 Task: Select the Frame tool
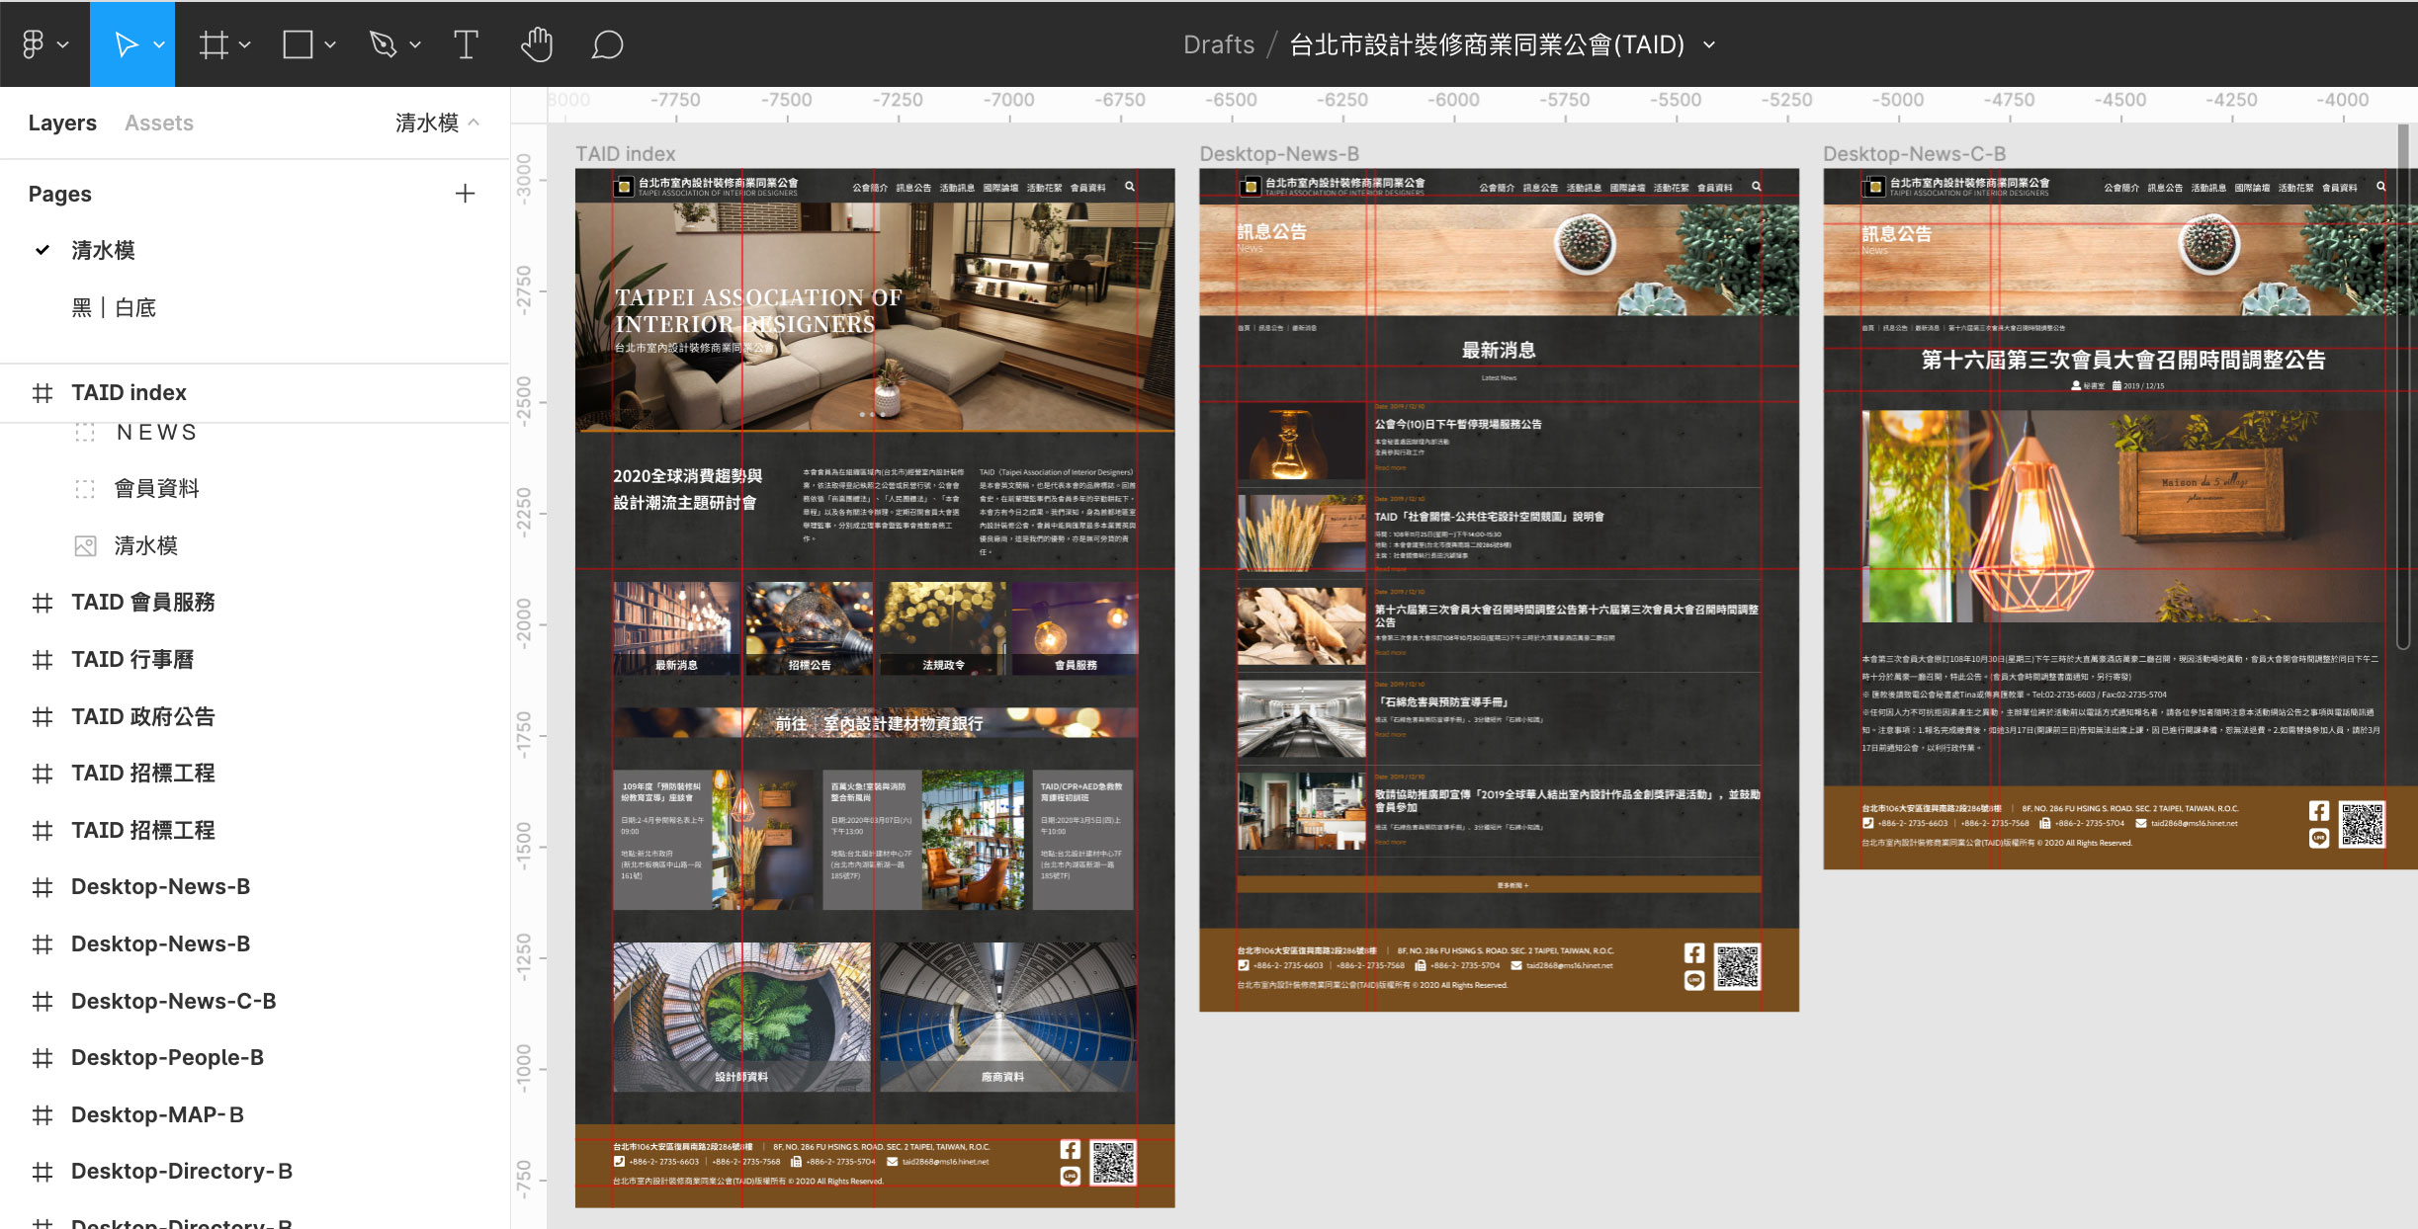pos(213,44)
